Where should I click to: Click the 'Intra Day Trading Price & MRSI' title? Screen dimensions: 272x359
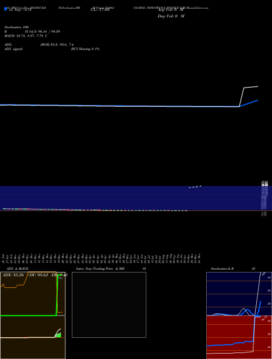pos(111,269)
